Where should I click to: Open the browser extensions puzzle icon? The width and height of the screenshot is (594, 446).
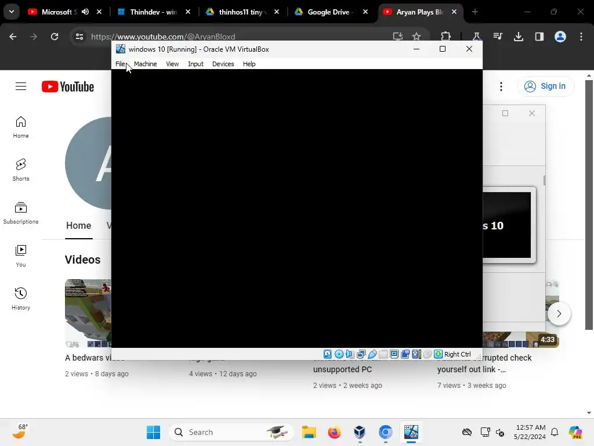(446, 37)
